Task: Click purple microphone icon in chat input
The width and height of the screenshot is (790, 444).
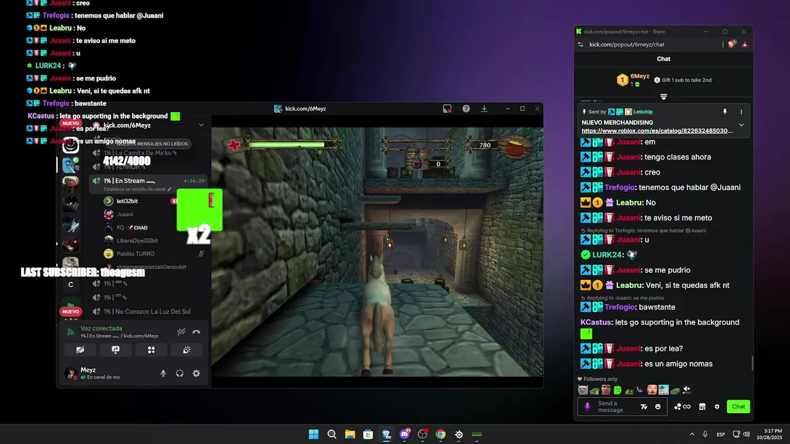Action: click(x=587, y=406)
